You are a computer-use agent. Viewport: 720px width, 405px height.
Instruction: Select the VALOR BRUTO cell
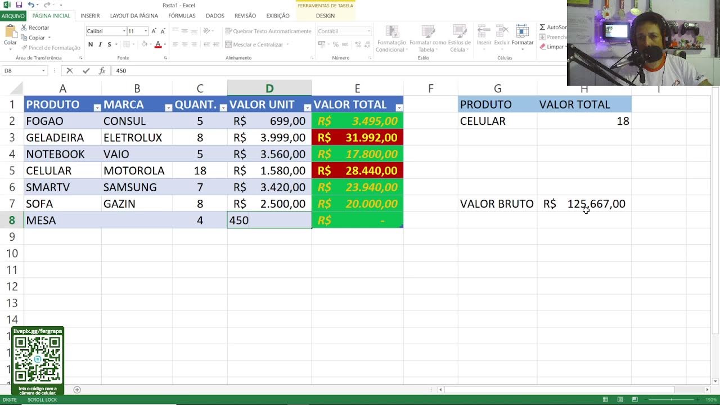coord(497,204)
